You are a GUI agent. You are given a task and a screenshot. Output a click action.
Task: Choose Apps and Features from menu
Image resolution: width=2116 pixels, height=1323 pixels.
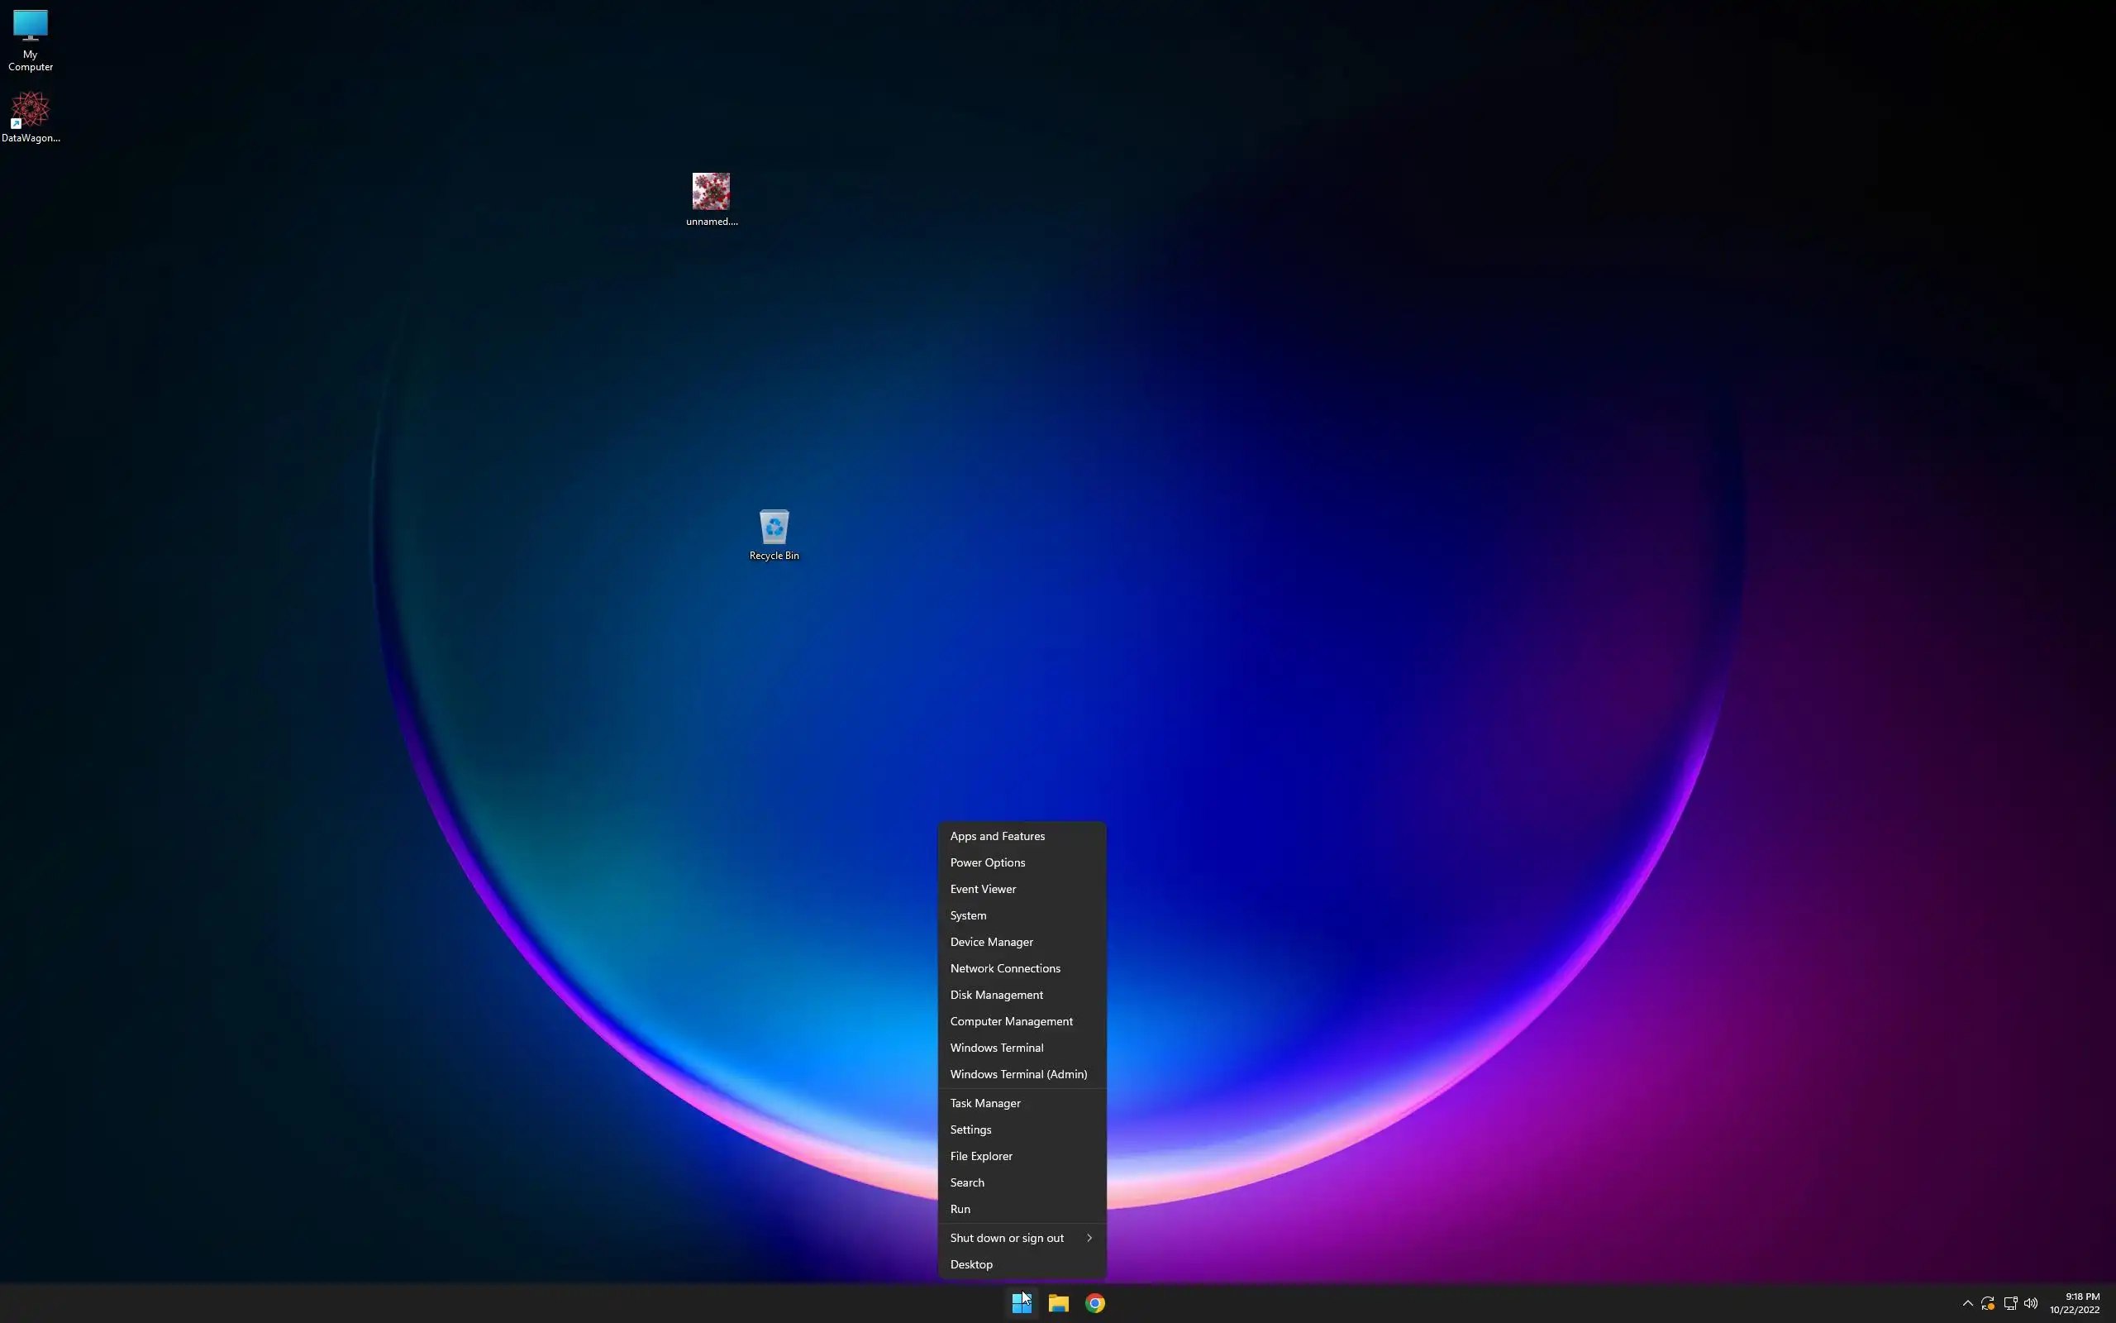click(x=997, y=836)
